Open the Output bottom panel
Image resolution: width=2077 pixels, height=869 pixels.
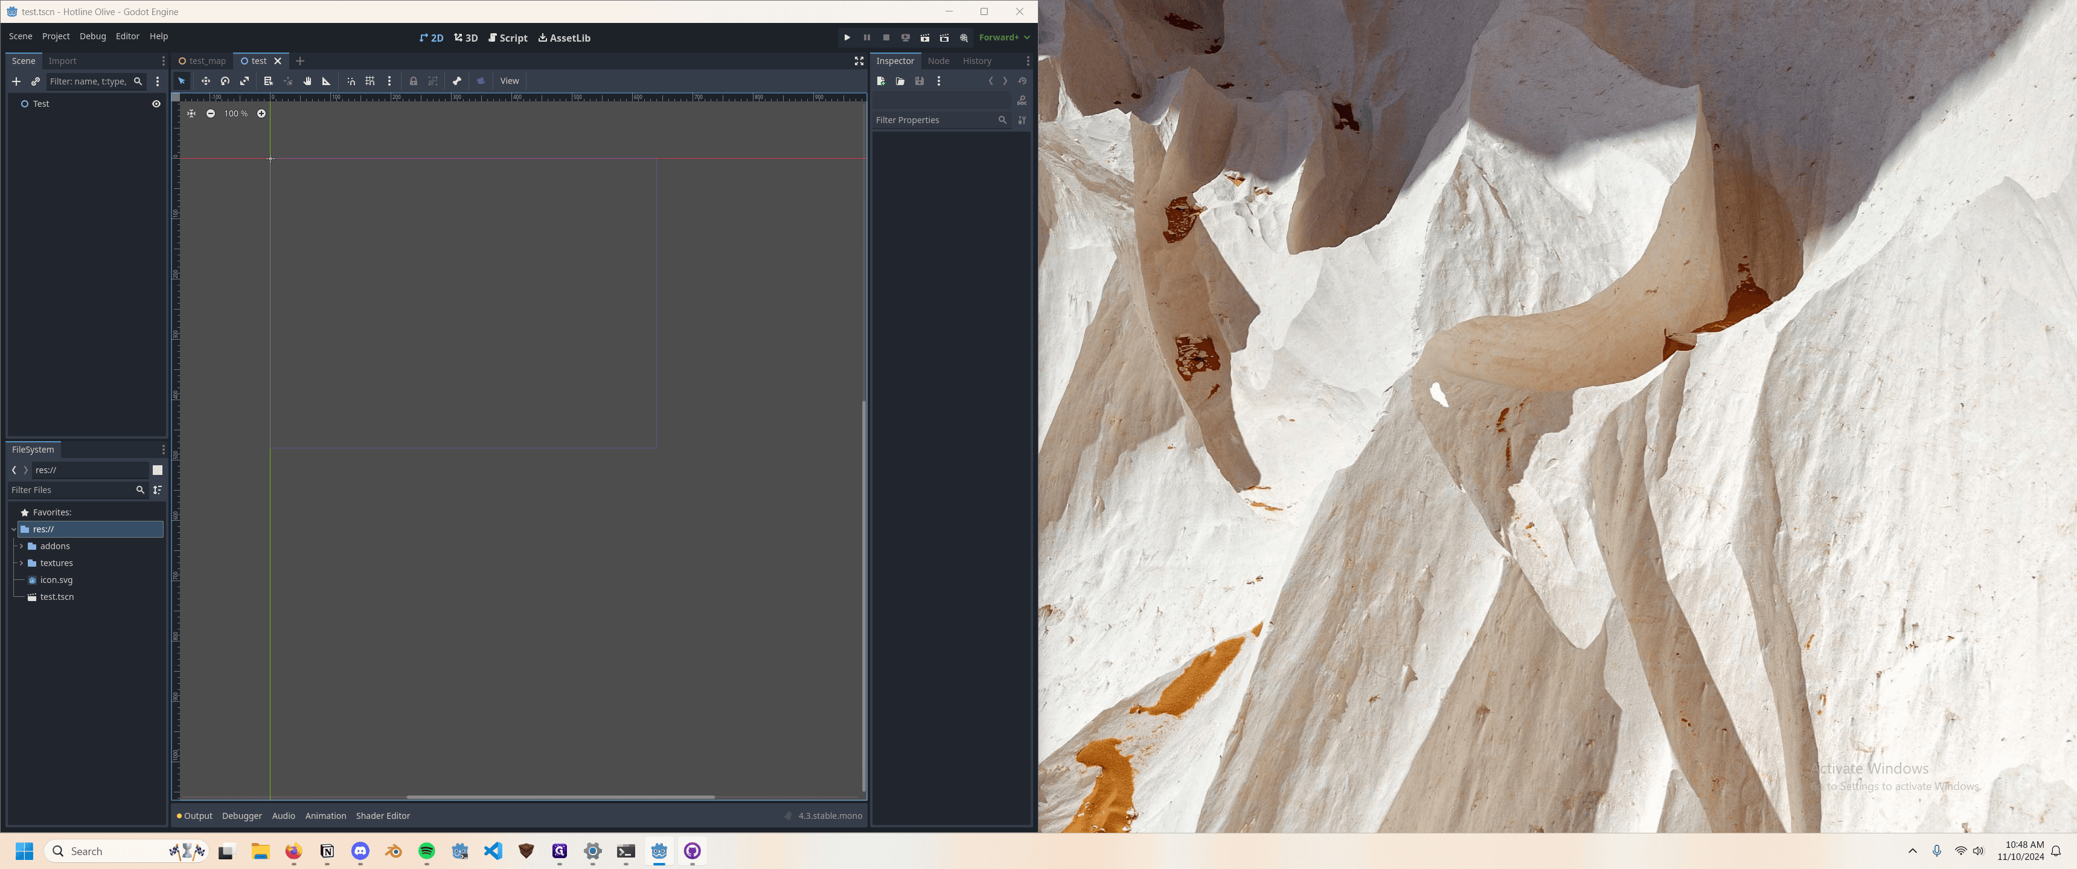194,816
